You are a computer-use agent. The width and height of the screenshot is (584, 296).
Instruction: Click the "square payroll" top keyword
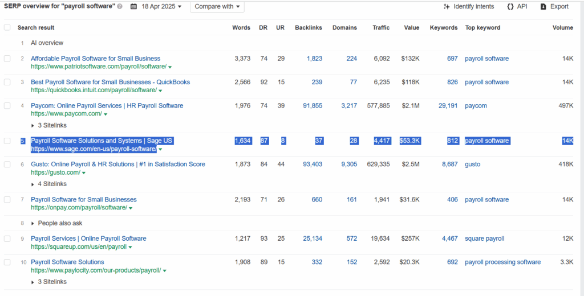coord(485,239)
